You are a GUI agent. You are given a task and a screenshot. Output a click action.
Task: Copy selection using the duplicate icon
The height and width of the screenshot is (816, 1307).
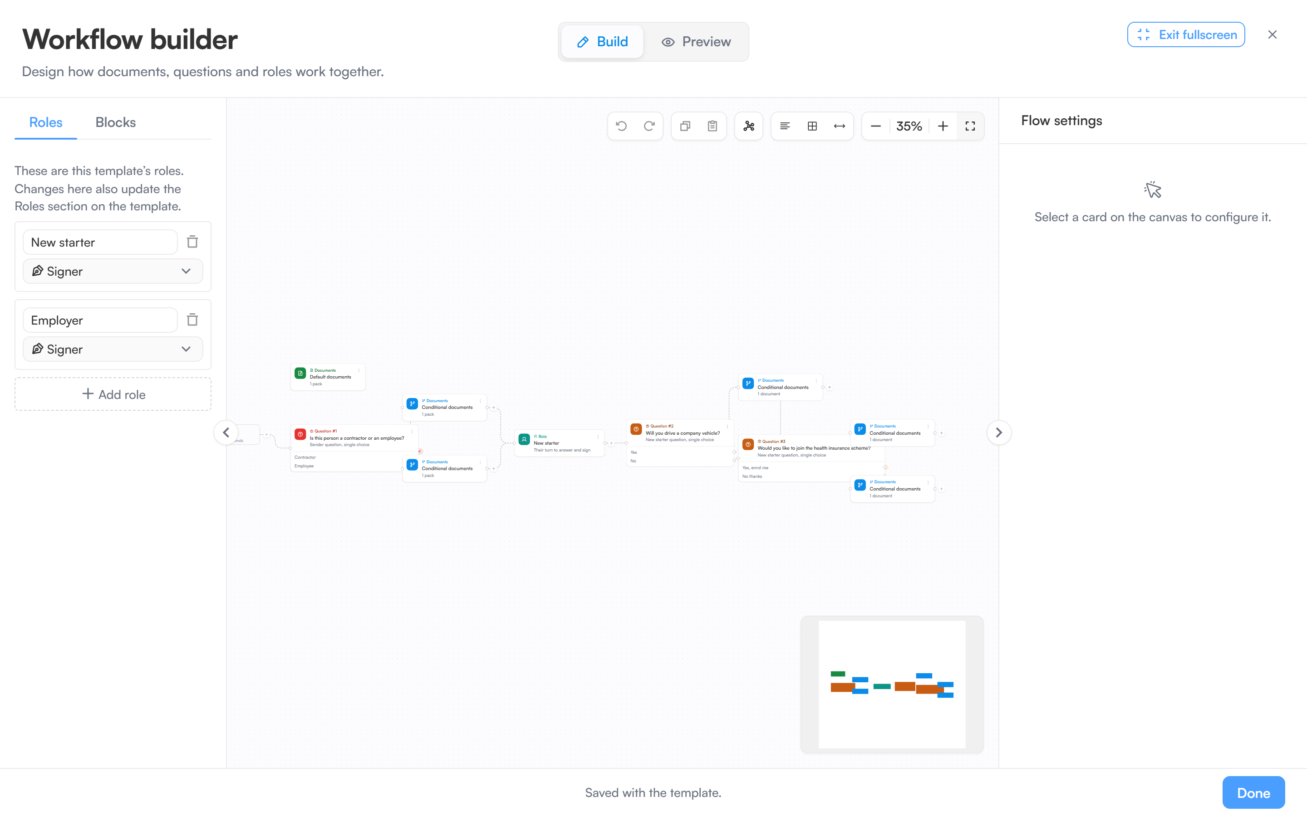(685, 126)
